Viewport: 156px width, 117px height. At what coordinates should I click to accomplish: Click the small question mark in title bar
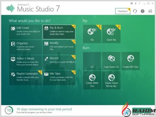pos(139,3)
